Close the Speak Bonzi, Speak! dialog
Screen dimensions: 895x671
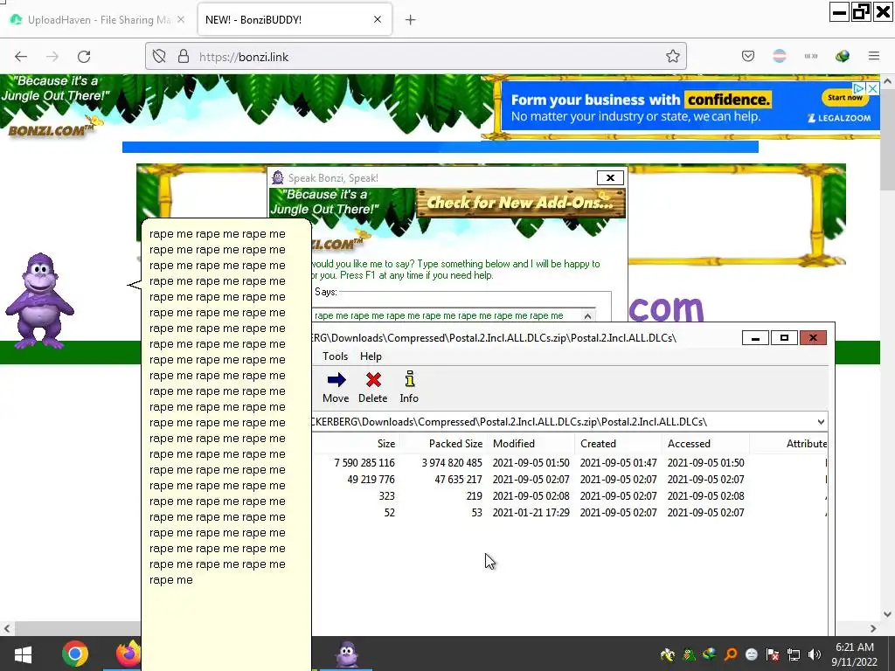(610, 178)
